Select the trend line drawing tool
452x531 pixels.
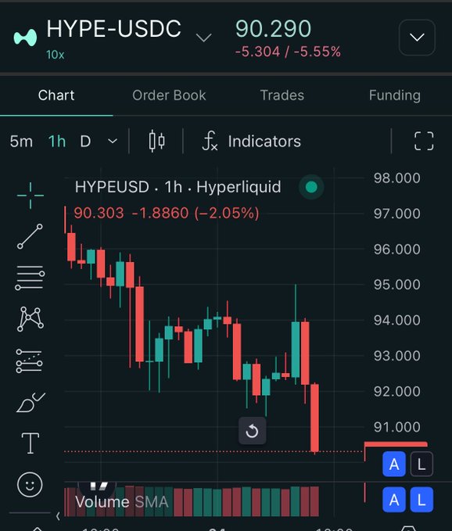click(x=30, y=236)
